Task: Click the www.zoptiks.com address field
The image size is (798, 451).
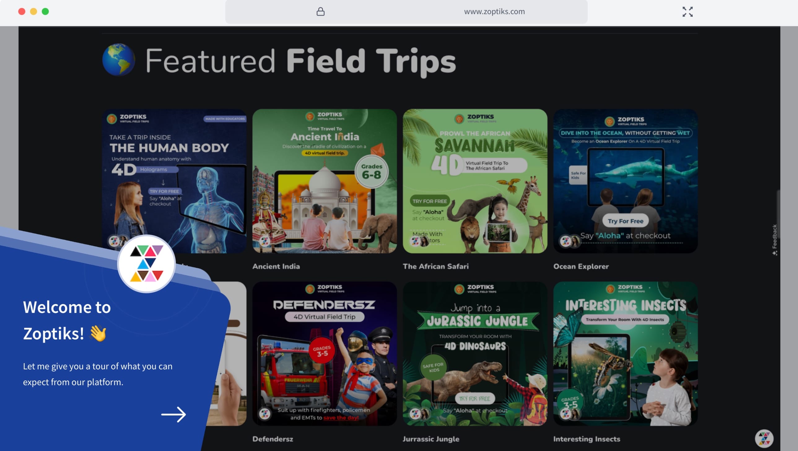Action: pyautogui.click(x=406, y=12)
